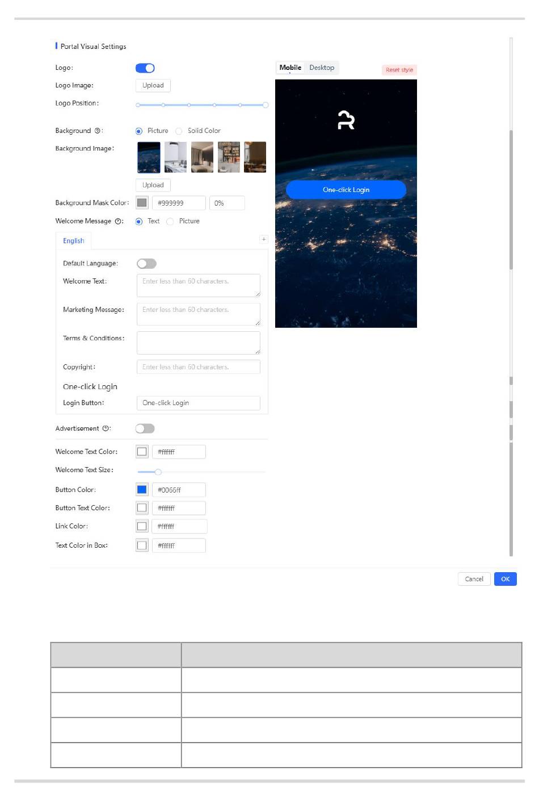Select Picture for Welcome Message
Viewport: 539px width, 800px height.
click(170, 222)
